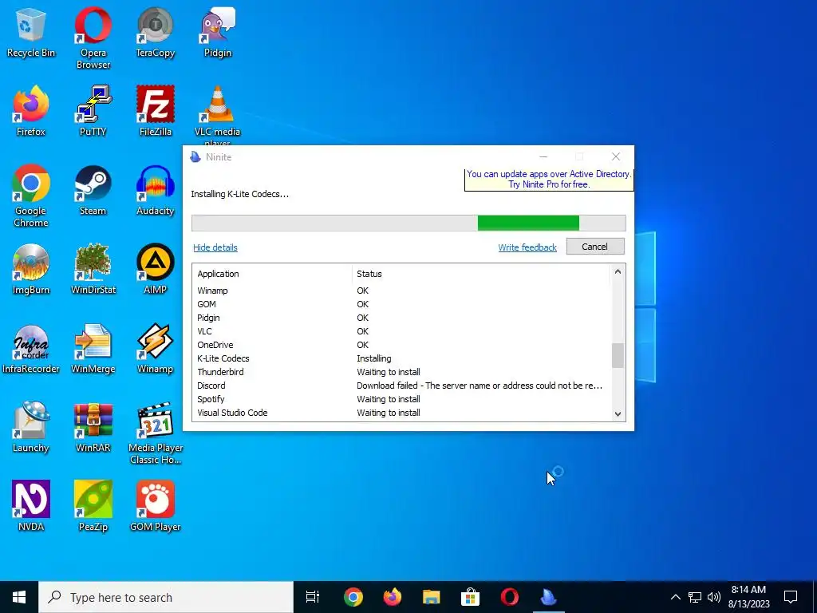This screenshot has height=613, width=817.
Task: Select the Audacity desktop shortcut
Action: pos(155,190)
